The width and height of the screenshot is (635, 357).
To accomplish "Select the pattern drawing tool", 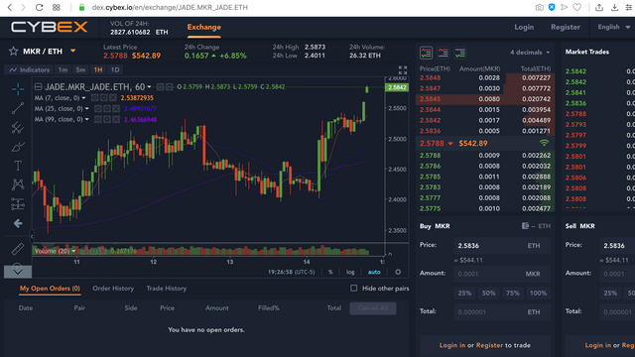I will pyautogui.click(x=18, y=184).
